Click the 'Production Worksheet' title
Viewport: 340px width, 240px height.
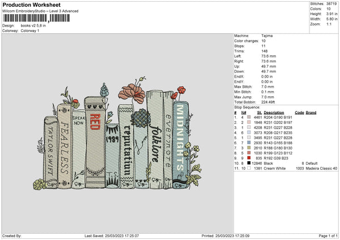pyautogui.click(x=32, y=5)
